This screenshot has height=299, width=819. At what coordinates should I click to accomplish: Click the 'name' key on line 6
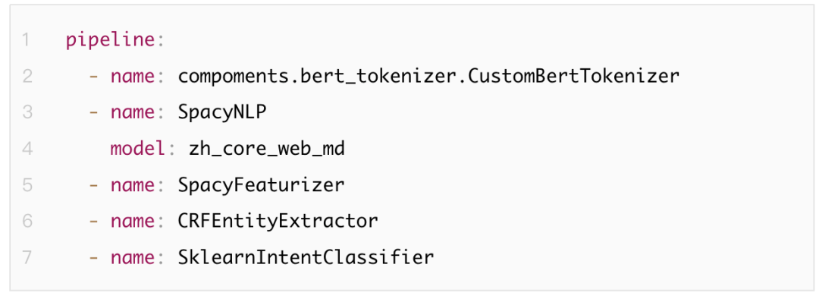pyautogui.click(x=133, y=222)
